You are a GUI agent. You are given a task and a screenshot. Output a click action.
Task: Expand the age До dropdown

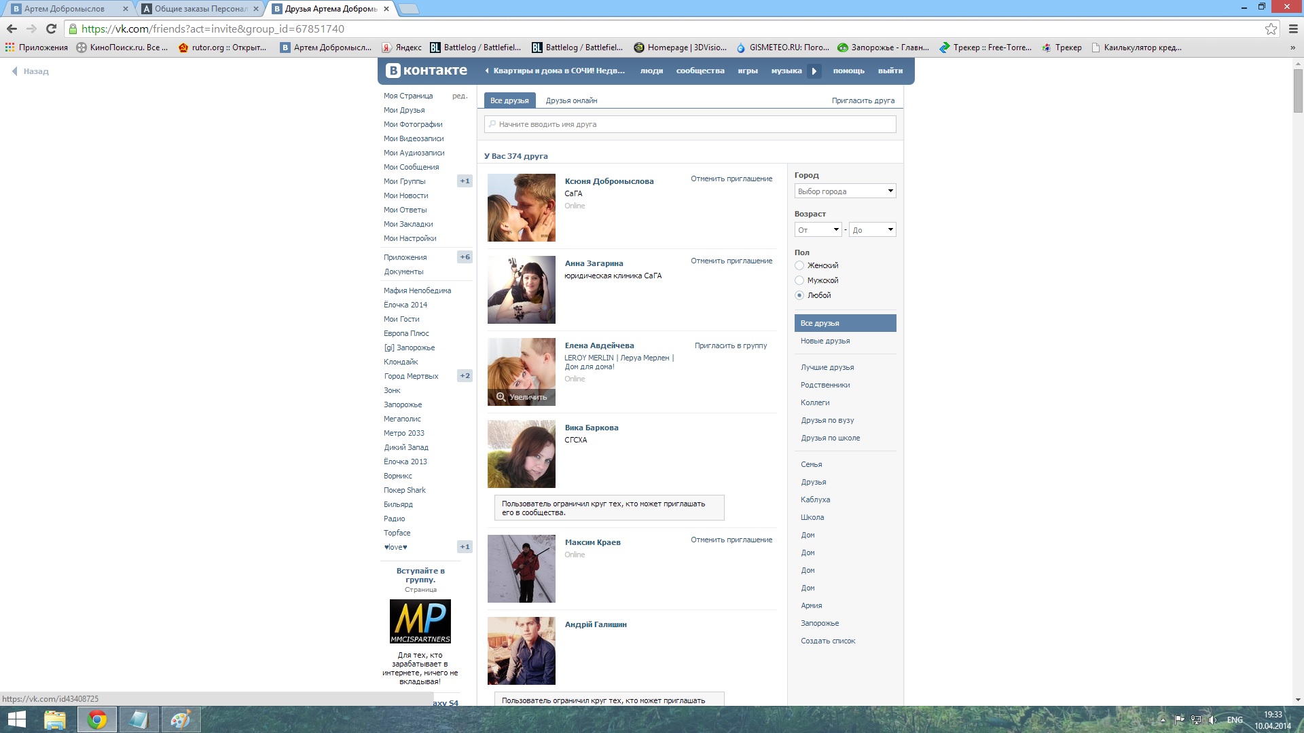pyautogui.click(x=872, y=230)
